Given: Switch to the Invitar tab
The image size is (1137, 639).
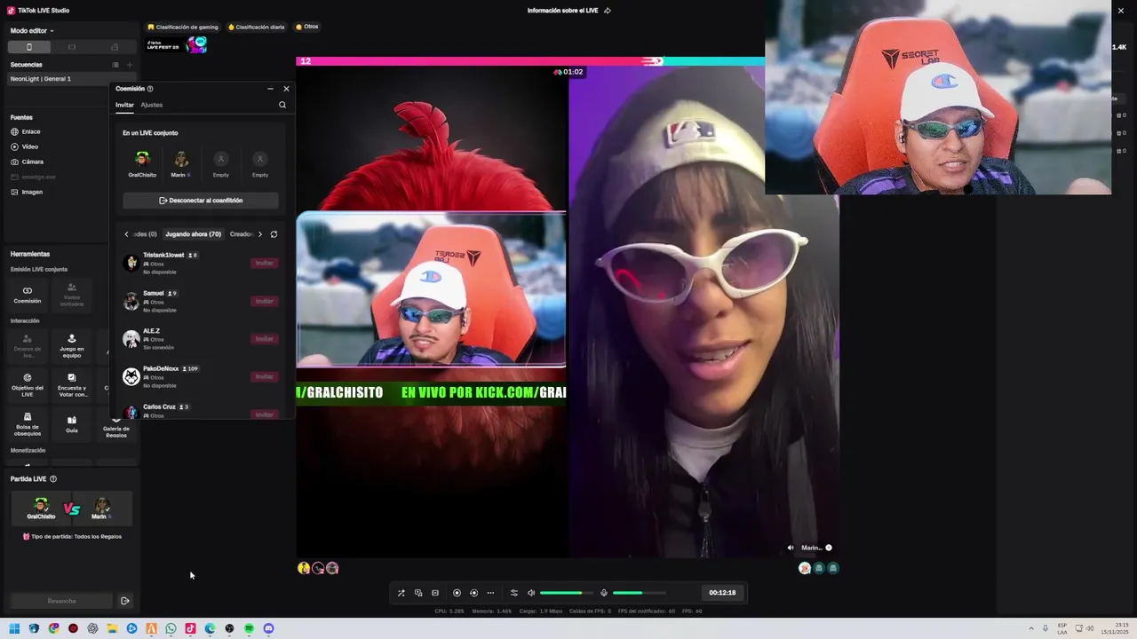Looking at the screenshot, I should coord(124,105).
